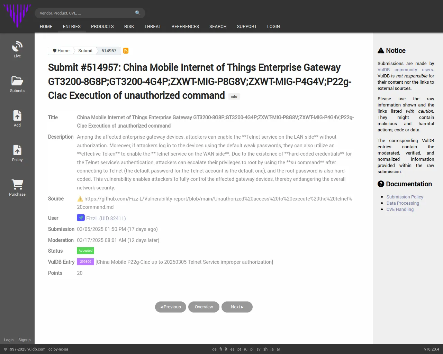Click the FizzL user avatar icon
The width and height of the screenshot is (443, 354).
click(x=81, y=218)
